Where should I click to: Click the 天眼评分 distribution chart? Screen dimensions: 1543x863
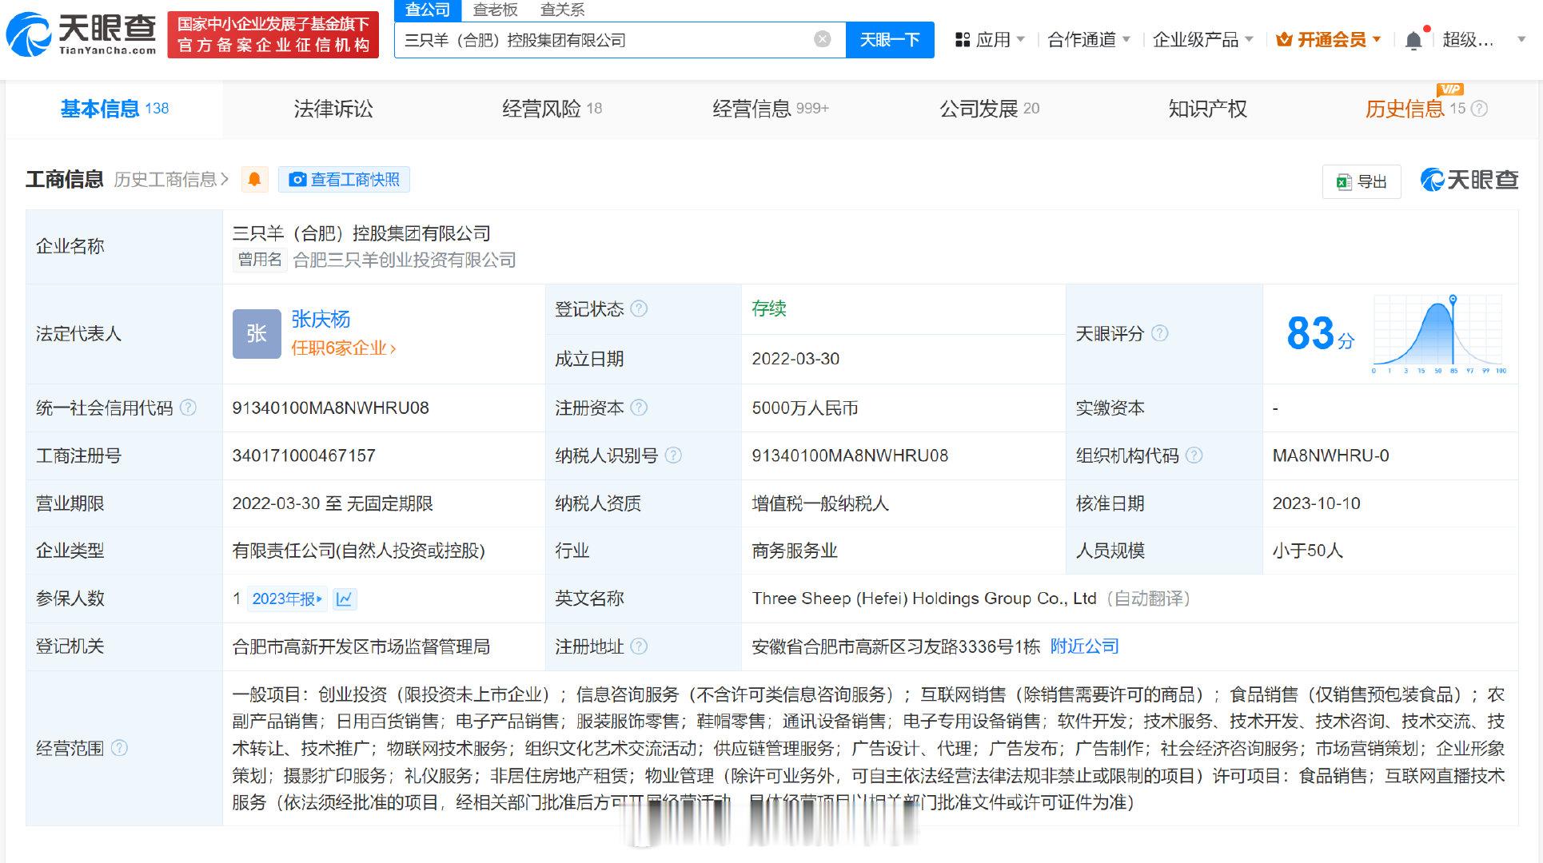[x=1440, y=333]
